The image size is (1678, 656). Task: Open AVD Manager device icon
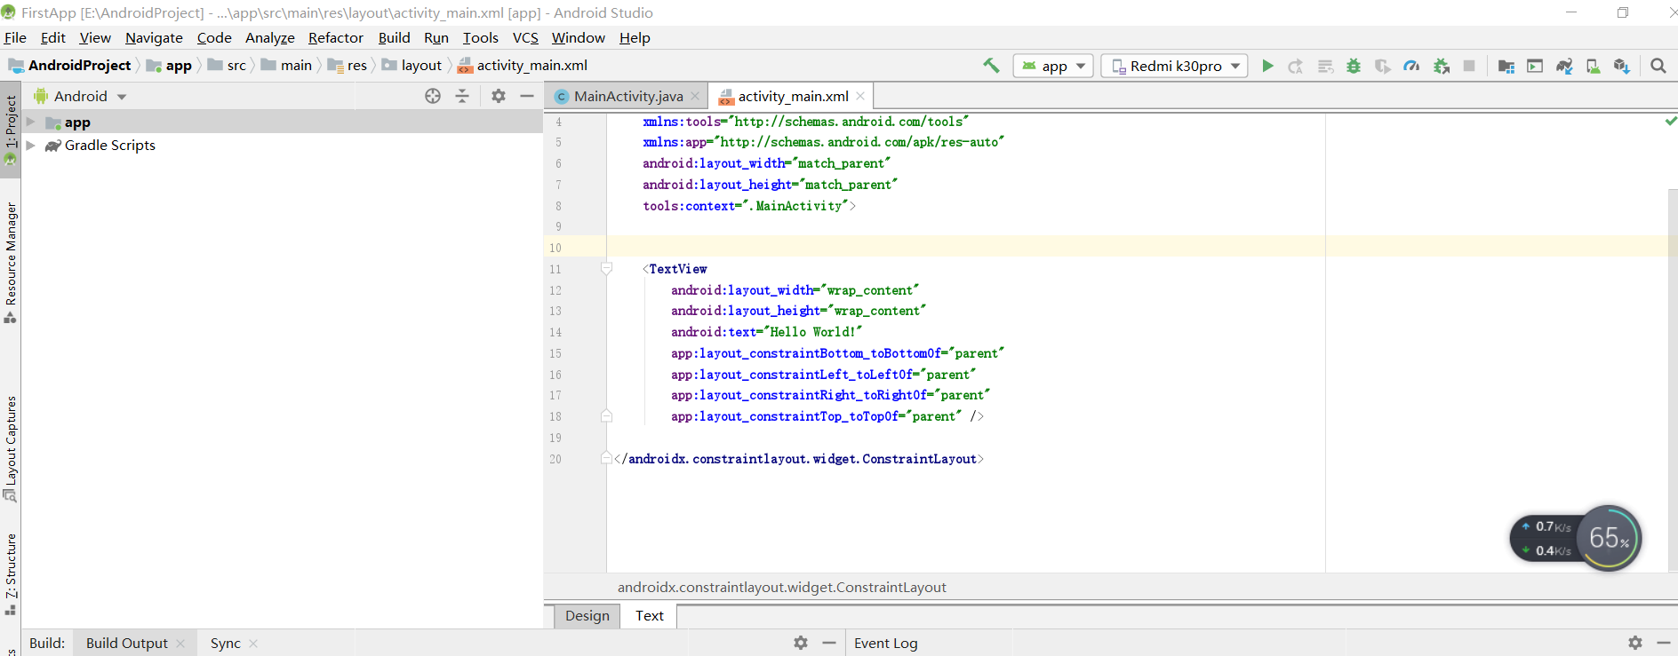(1593, 66)
